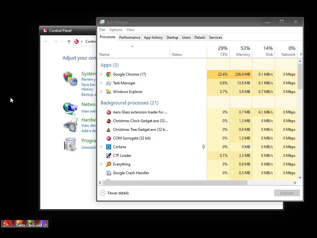This screenshot has height=238, width=317.
Task: Click Programs disc icon in Control Panel
Action: click(x=70, y=144)
